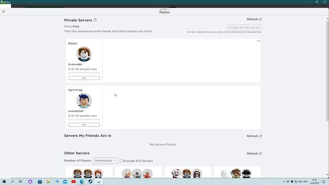Click the white ghost avatar in the fourth Other Servers card
Screen dimensions: 329x185
pos(225,174)
